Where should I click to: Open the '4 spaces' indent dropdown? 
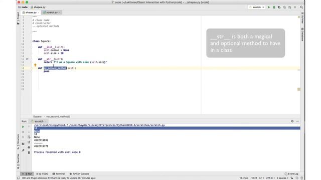click(282, 178)
